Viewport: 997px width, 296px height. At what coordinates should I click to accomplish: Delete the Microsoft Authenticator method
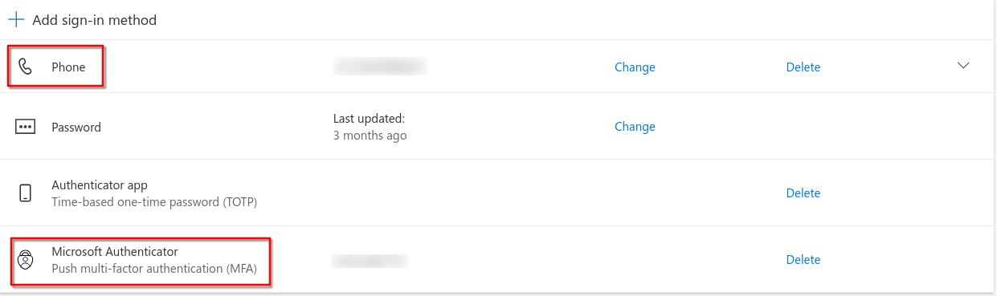(803, 260)
